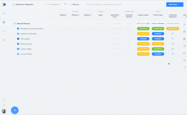Click push flag icon in Custom Fields row
Viewport: 187px width, 115px height.
[x=172, y=49]
